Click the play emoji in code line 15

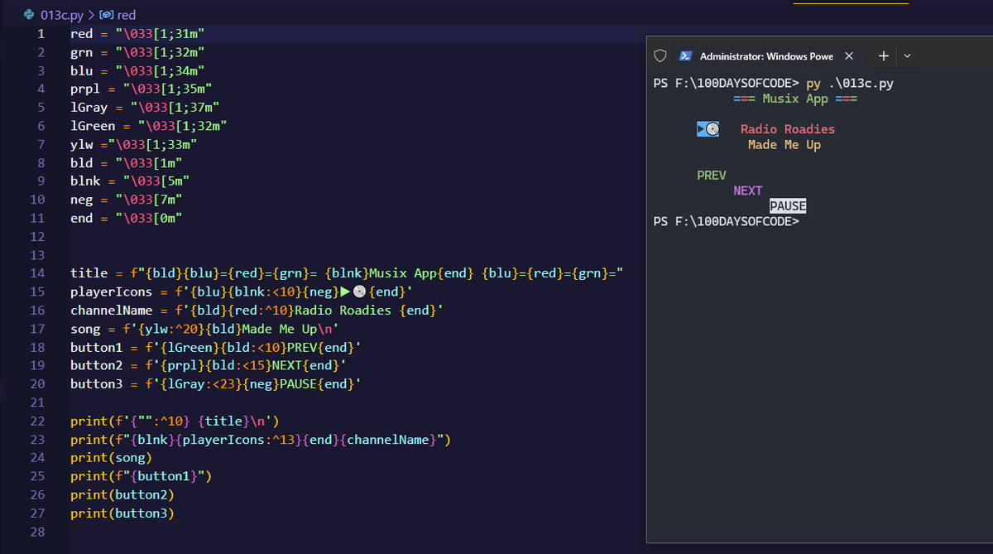[345, 291]
